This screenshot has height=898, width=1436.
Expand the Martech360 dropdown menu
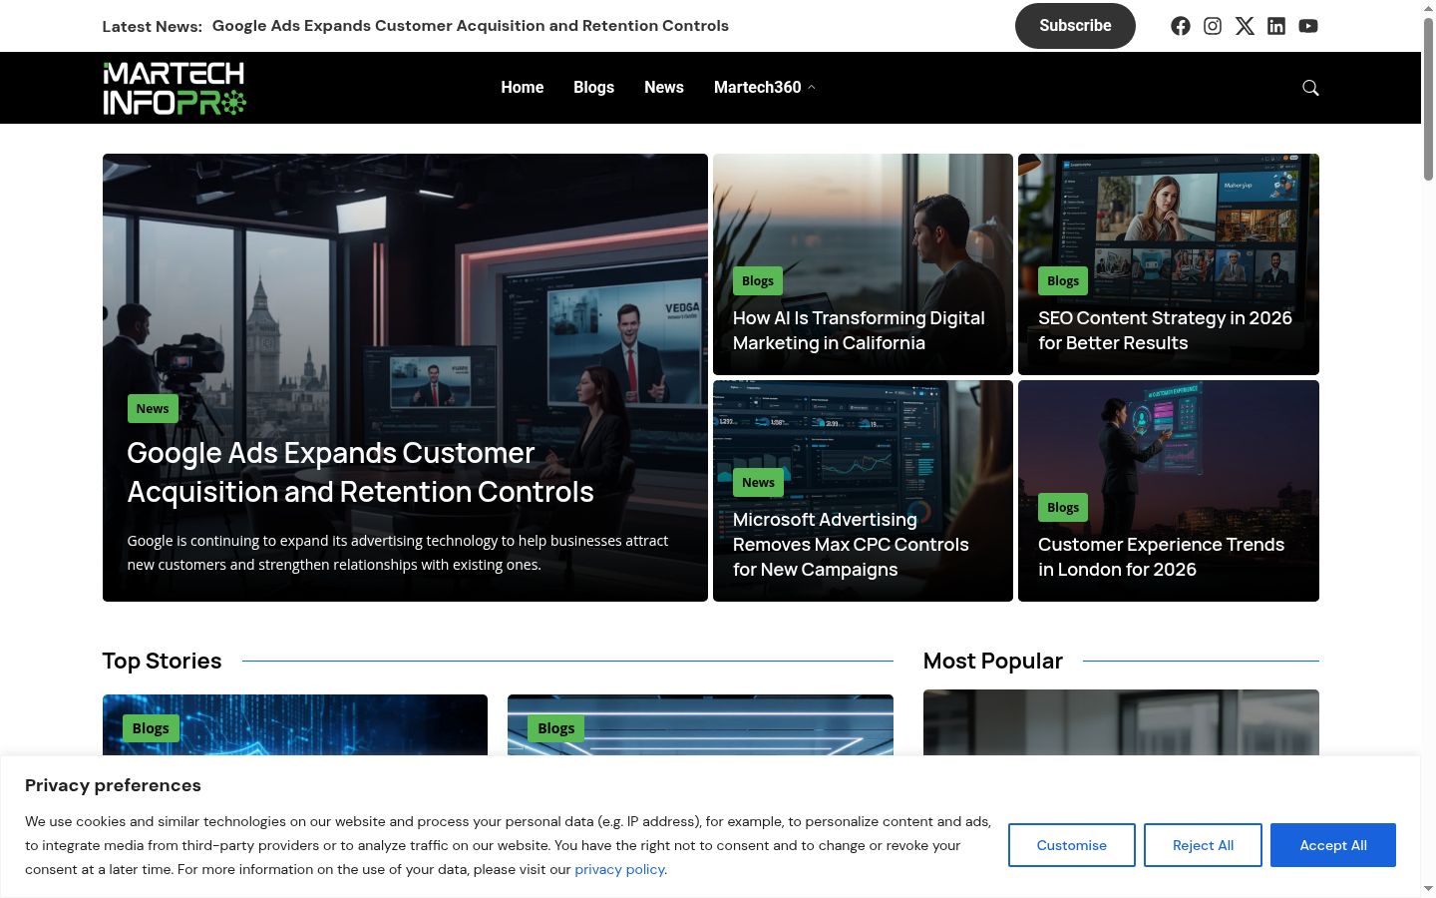764,88
